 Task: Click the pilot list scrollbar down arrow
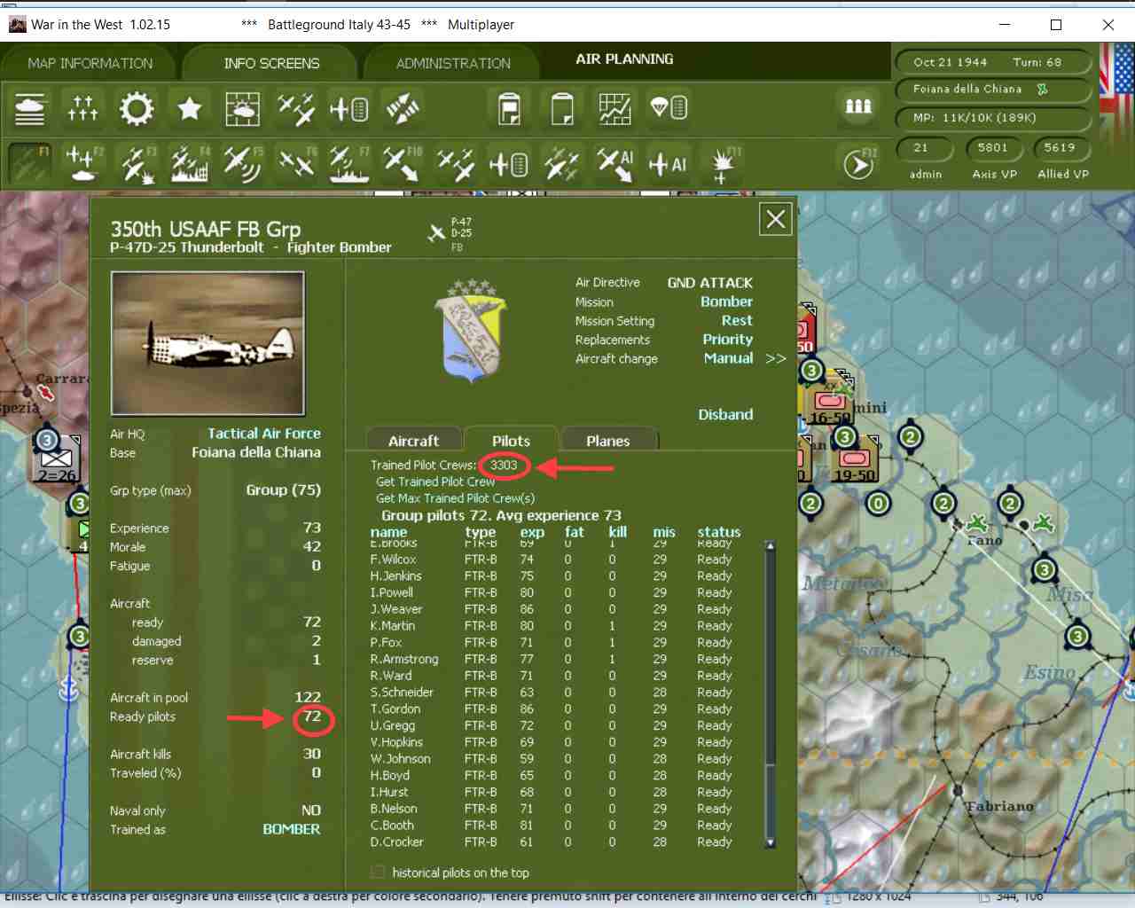(770, 842)
